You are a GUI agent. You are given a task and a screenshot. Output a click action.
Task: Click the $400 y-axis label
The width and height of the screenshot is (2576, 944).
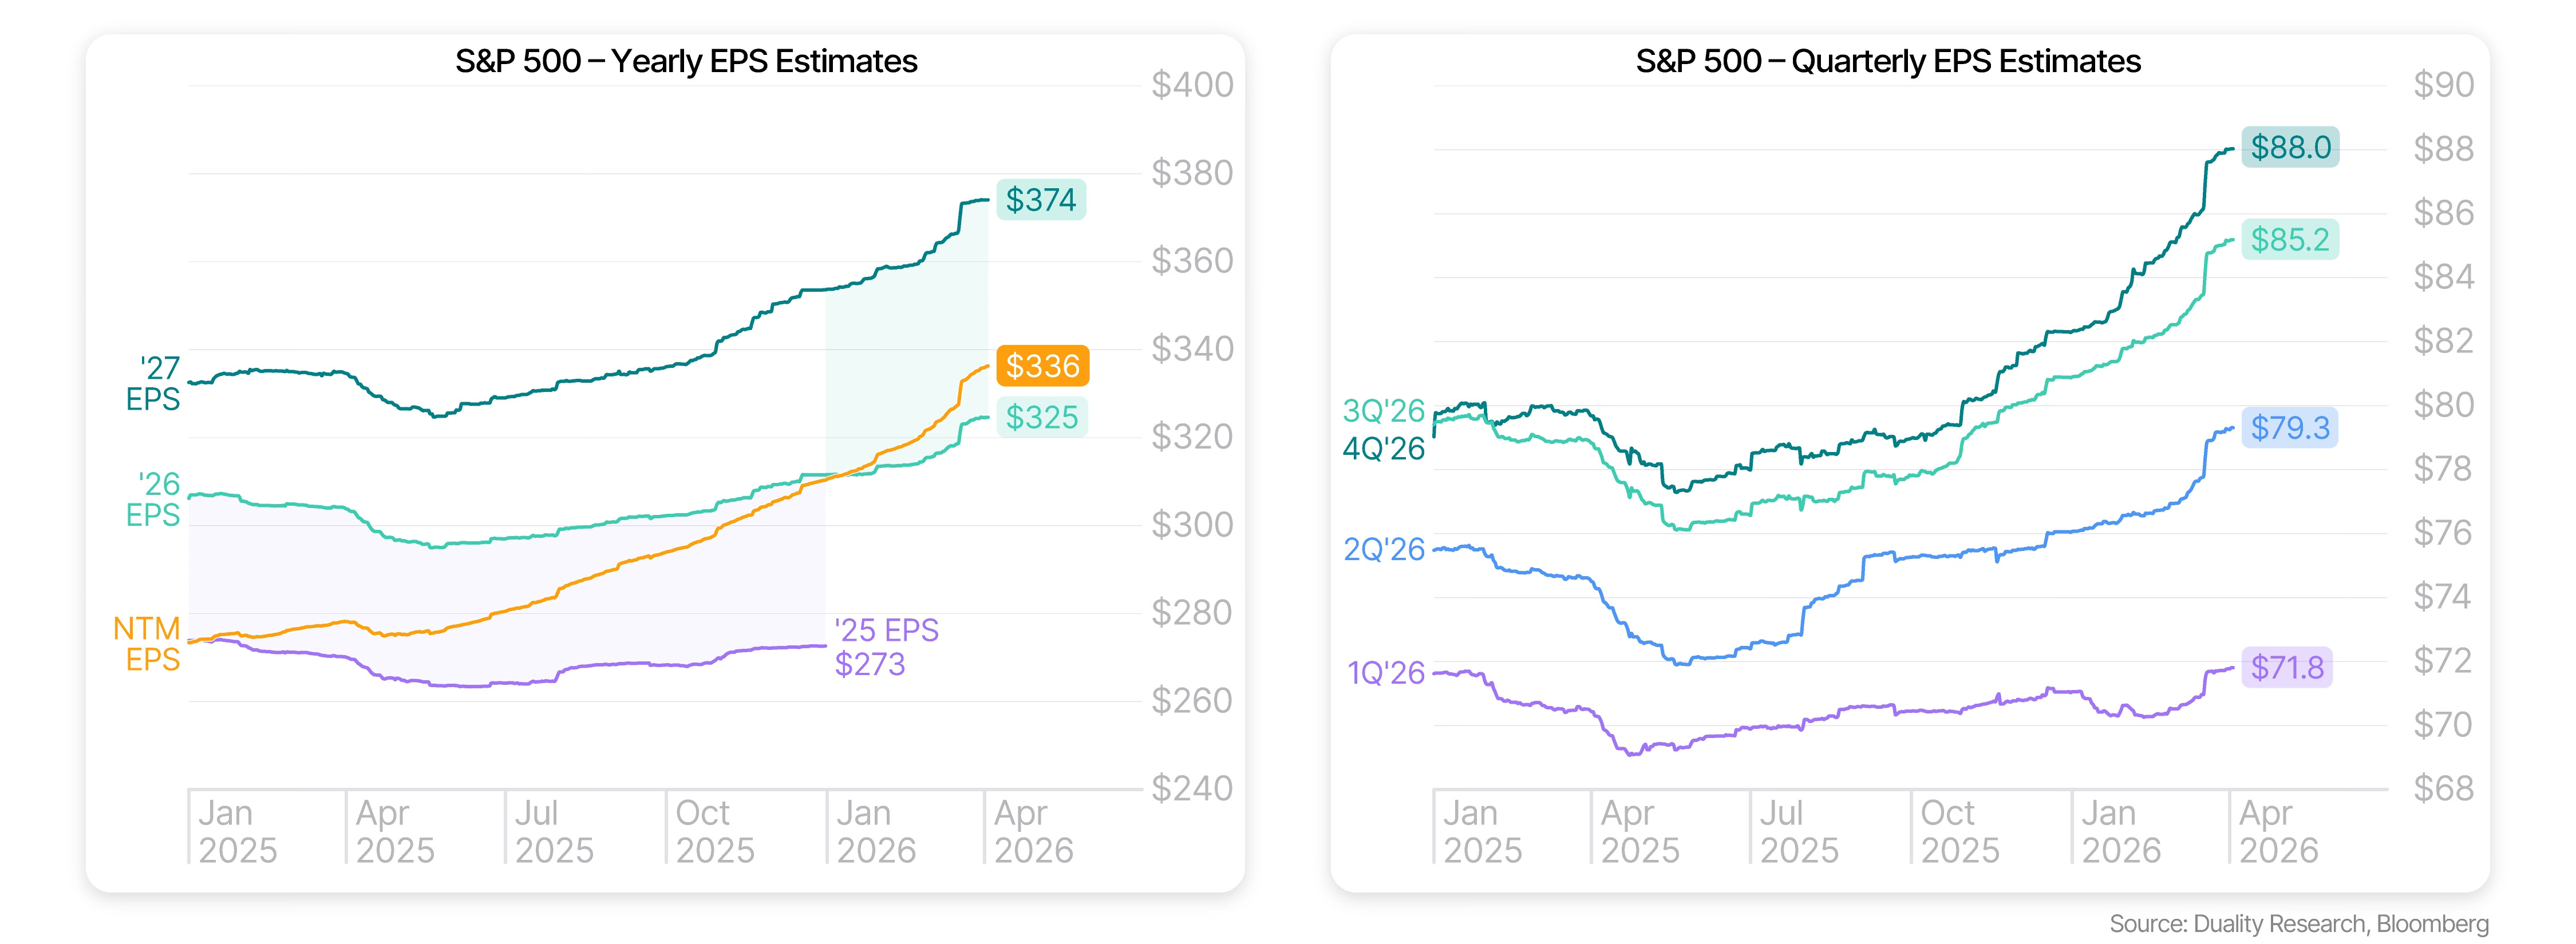click(1192, 85)
